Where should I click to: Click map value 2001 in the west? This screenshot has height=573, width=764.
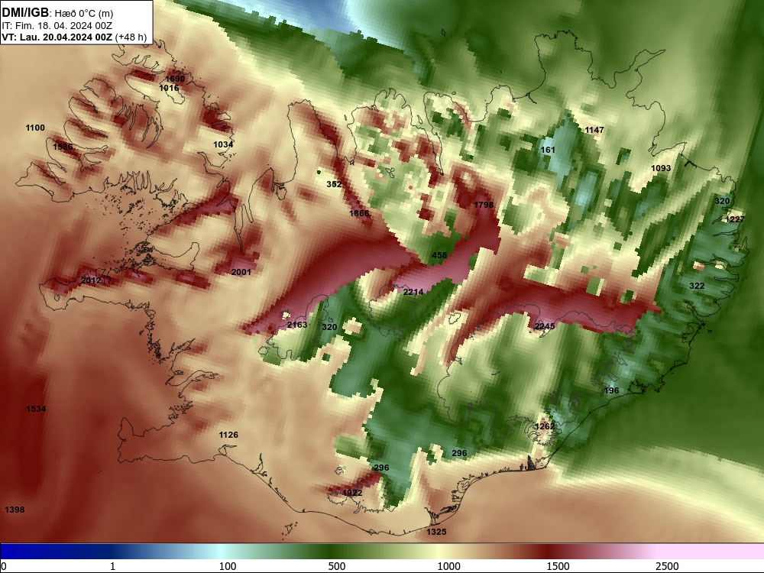tap(241, 272)
